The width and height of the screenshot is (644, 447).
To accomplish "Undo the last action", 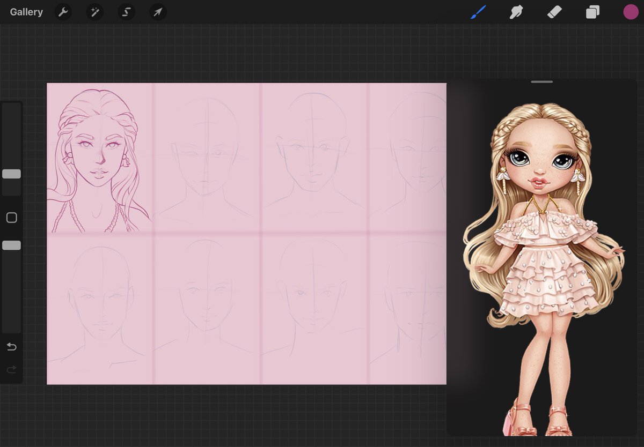I will click(11, 347).
